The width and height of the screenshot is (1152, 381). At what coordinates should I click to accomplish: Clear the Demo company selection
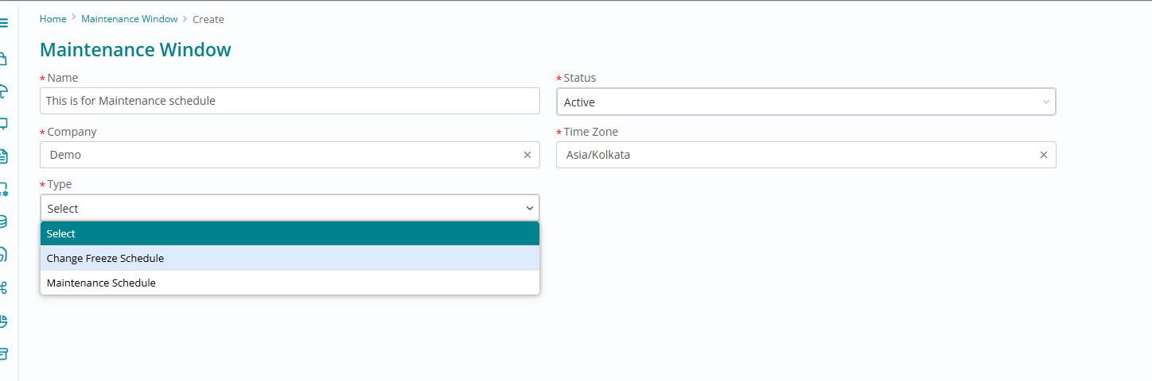pos(527,155)
